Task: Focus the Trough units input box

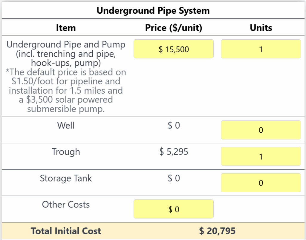Action: [261, 156]
